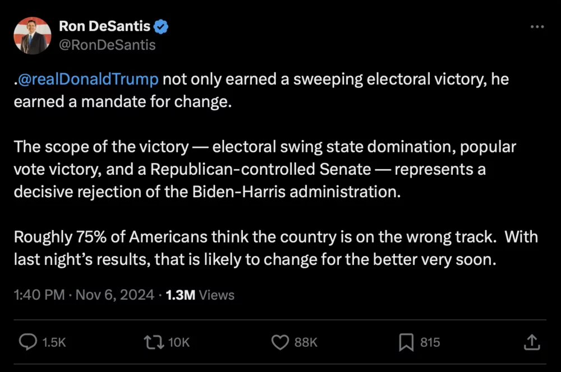Click the paragraph mentioning 'mandate for change'
The width and height of the screenshot is (561, 372).
(x=261, y=91)
